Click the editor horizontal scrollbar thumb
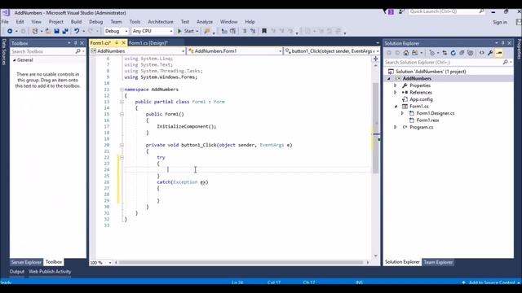Screen dimensions: 522x293 (241, 262)
